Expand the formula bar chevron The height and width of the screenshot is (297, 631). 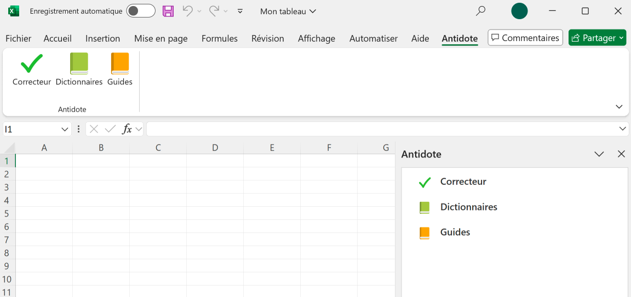coord(622,129)
